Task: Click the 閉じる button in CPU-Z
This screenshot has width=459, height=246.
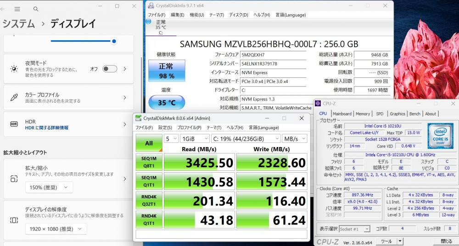Action: coord(446,241)
